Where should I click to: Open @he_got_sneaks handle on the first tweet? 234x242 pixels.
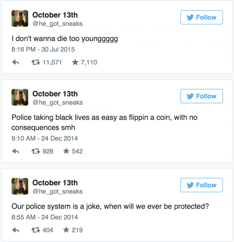pyautogui.click(x=58, y=24)
